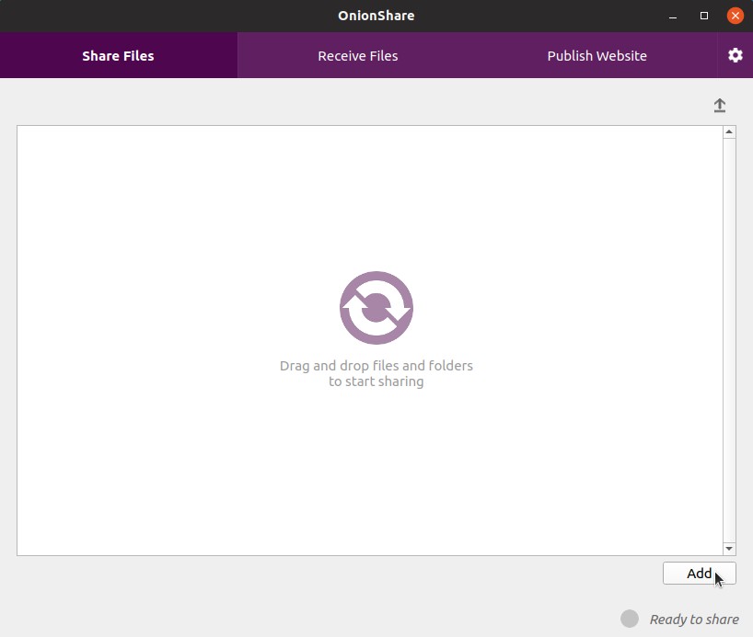Screen dimensions: 753x637
Task: Click the bottom status bar area
Action: (x=368, y=619)
